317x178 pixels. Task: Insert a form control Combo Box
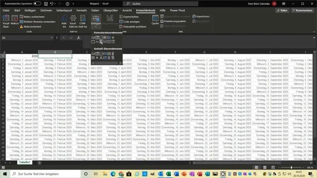[97, 38]
